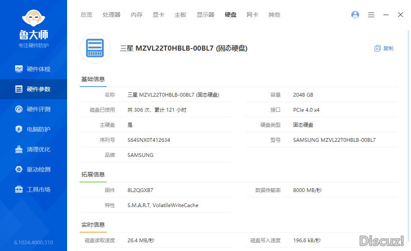This screenshot has height=251, width=411.
Task: Open the 显示器 tab
Action: 205,15
